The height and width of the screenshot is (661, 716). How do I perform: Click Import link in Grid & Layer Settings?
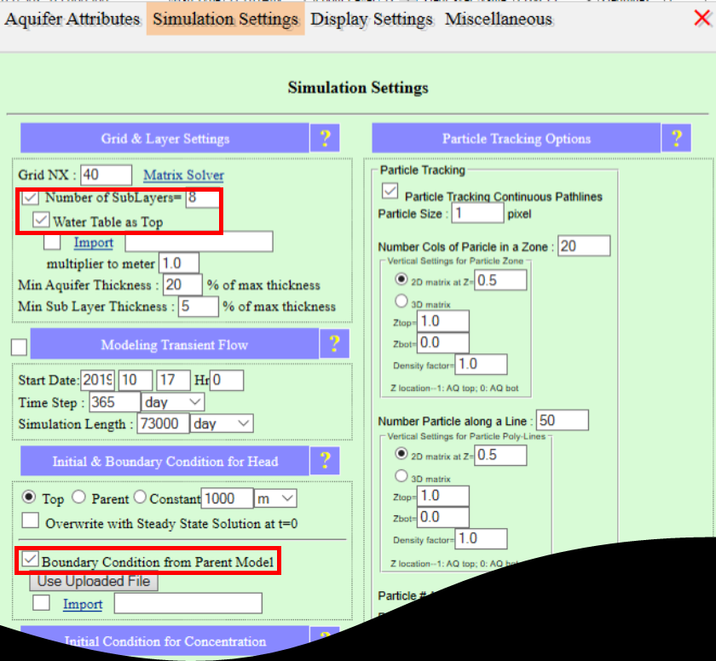(94, 242)
